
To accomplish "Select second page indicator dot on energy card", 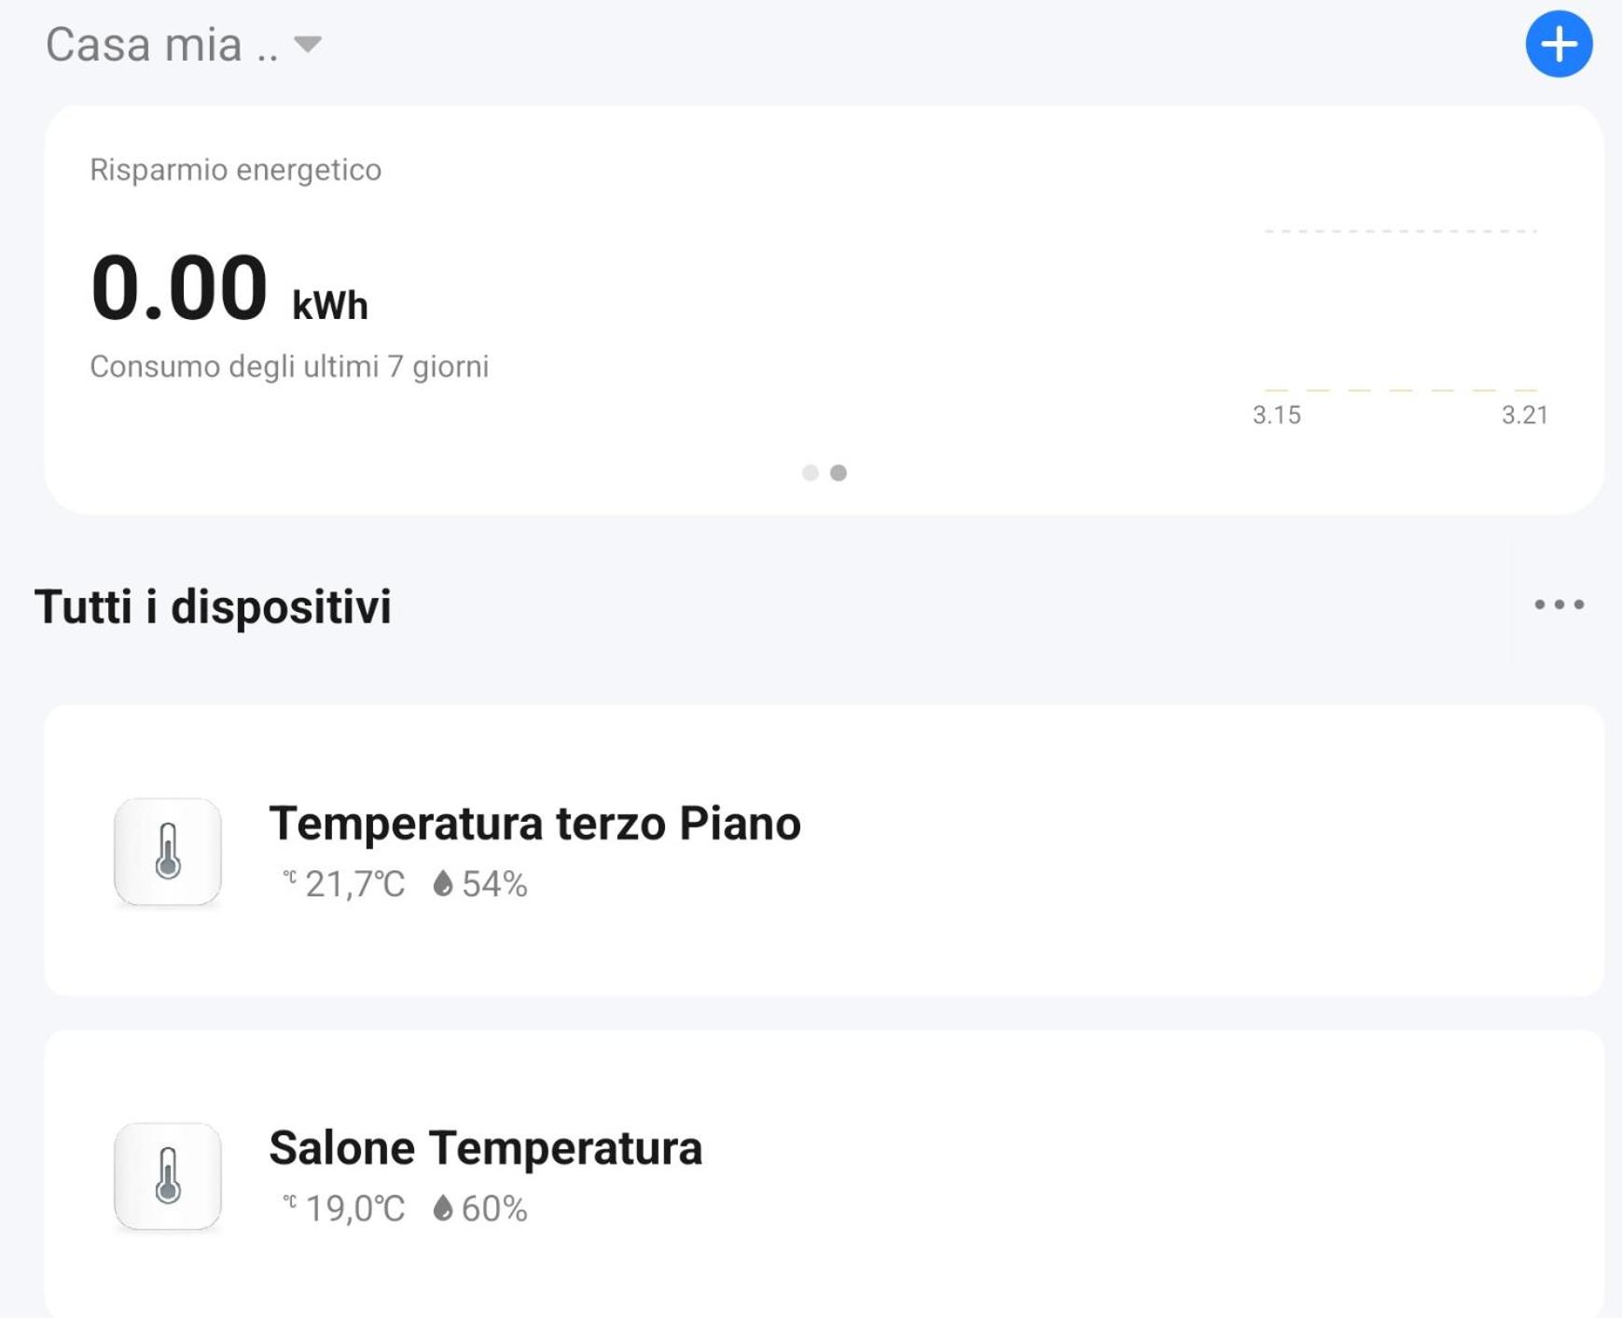I will click(839, 473).
